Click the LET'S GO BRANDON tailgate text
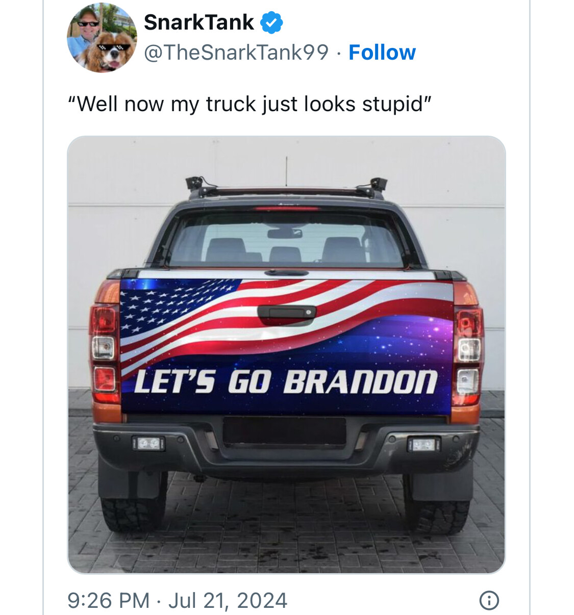This screenshot has width=574, height=615. pos(286,382)
